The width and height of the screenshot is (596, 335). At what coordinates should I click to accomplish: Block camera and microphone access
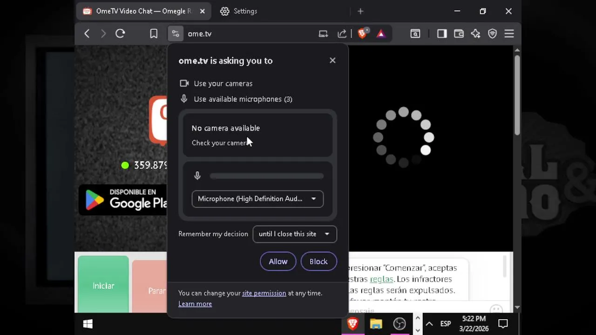(x=318, y=261)
